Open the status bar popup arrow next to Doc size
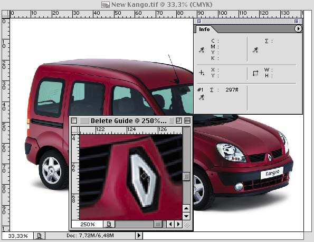314x242 pixels. click(x=139, y=236)
